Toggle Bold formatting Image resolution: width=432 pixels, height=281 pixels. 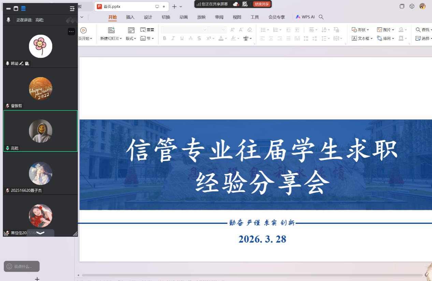coord(164,38)
